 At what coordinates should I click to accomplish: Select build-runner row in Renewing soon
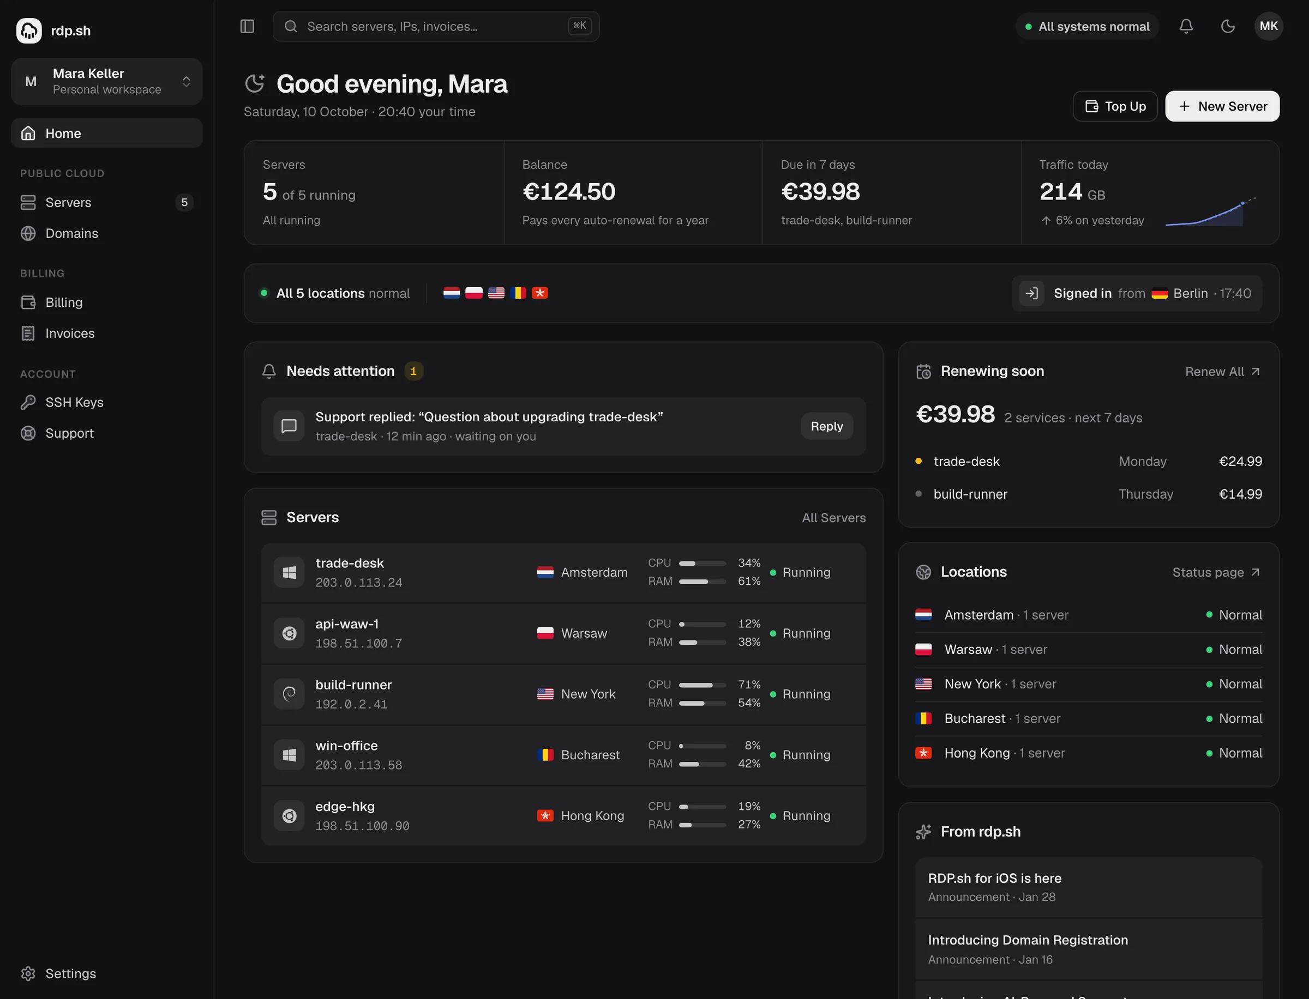[1088, 494]
